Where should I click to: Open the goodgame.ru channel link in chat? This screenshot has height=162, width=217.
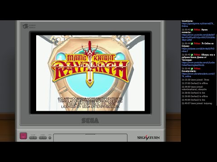pos(198,25)
